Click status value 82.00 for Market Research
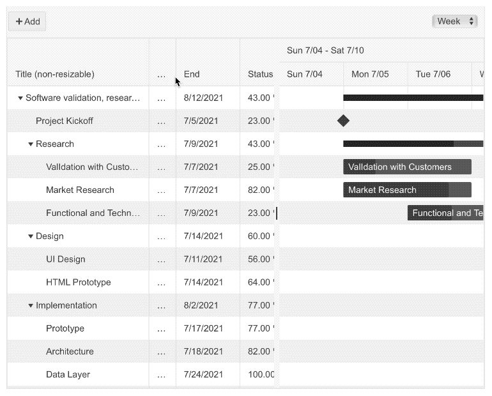Image resolution: width=492 pixels, height=396 pixels. coord(258,190)
